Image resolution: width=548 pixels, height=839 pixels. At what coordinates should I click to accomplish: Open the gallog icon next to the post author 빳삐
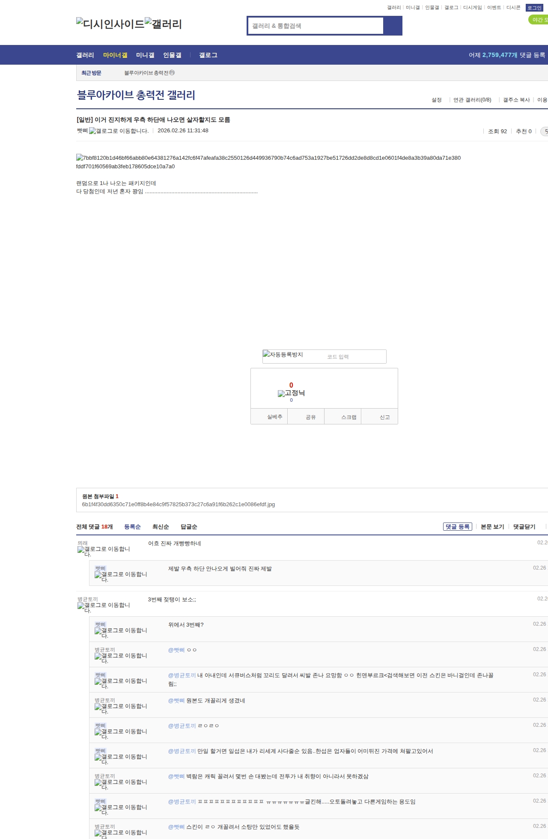click(119, 131)
